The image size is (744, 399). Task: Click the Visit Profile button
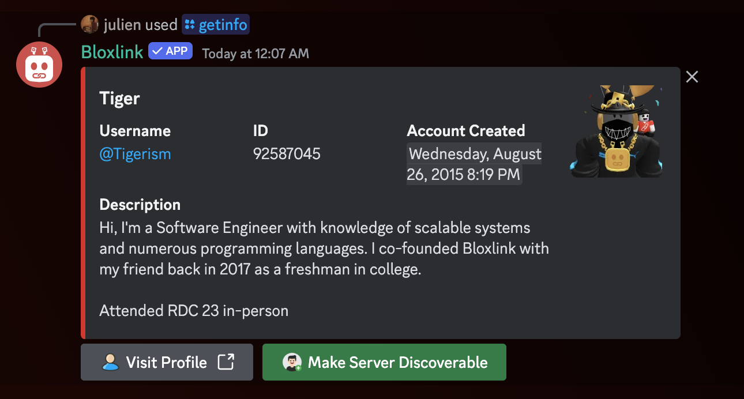[167, 362]
